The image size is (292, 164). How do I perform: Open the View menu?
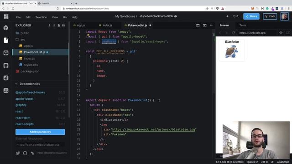55,17
